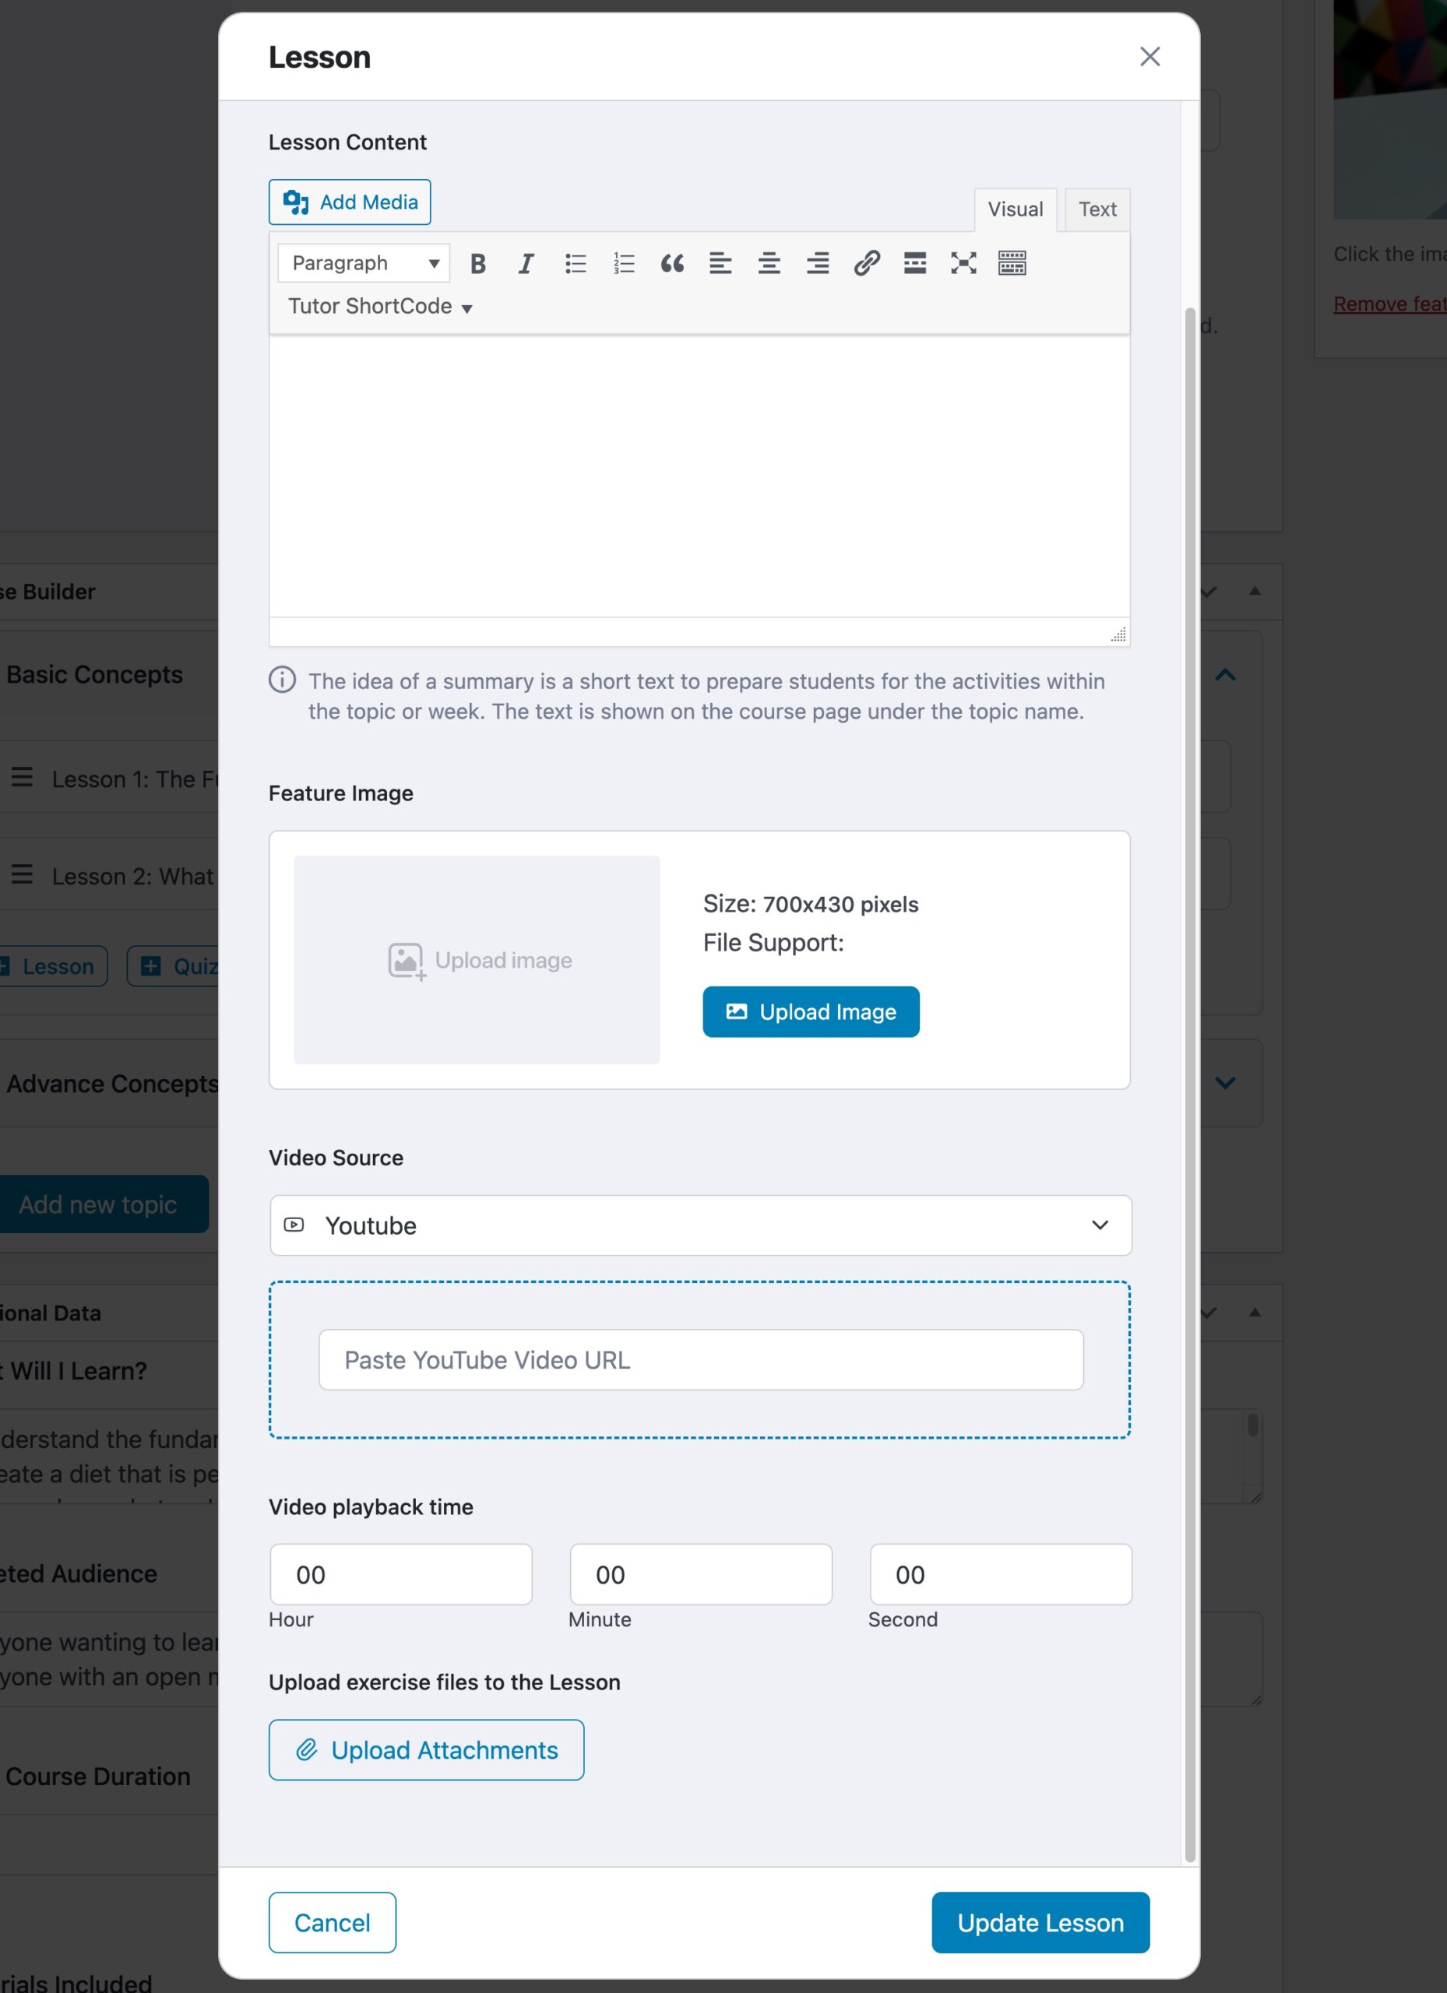Collapse Additional Data panel with up arrow
This screenshot has height=1993, width=1447.
click(x=1255, y=1313)
